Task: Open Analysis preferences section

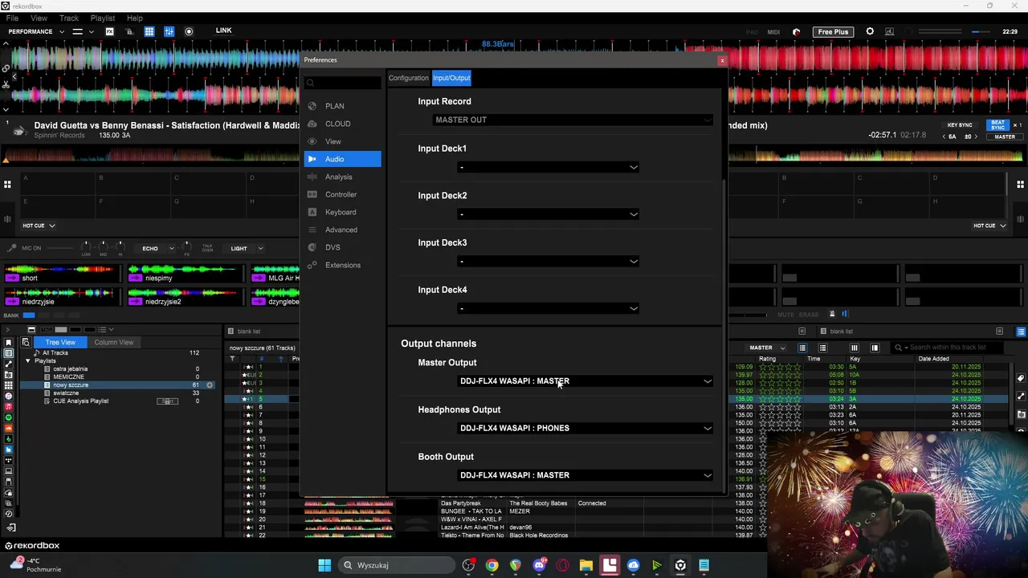Action: [338, 177]
